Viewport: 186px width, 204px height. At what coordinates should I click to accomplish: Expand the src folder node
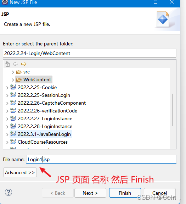(x=13, y=72)
